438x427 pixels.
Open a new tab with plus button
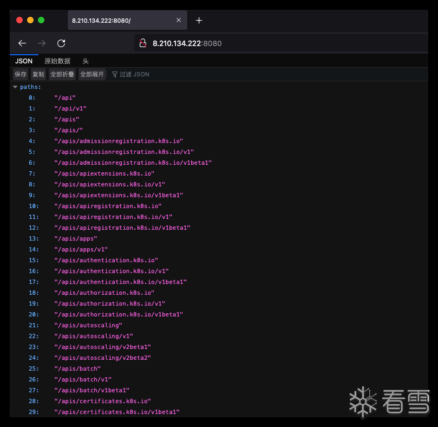pos(199,21)
